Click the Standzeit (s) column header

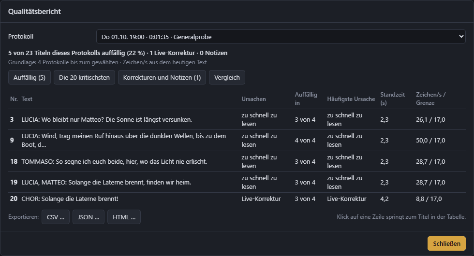[392, 99]
